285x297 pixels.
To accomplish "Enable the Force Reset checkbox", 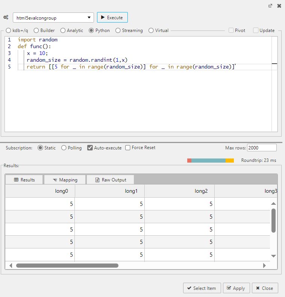I will coord(128,148).
